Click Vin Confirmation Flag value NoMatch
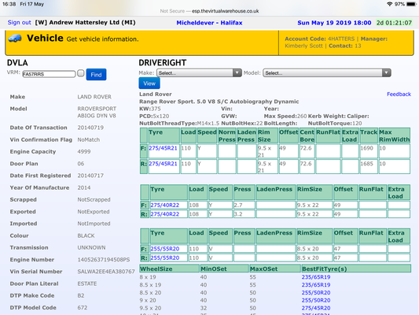419x315 pixels. pyautogui.click(x=89, y=139)
